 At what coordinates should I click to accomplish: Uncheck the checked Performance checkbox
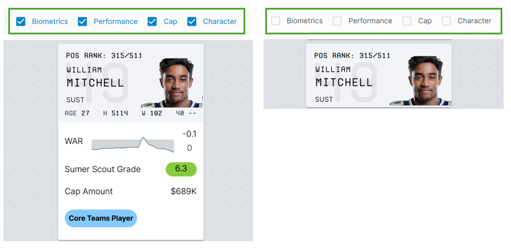coord(83,21)
